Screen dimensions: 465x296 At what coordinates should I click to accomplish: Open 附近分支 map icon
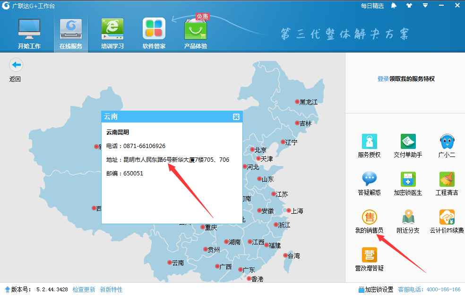408,217
